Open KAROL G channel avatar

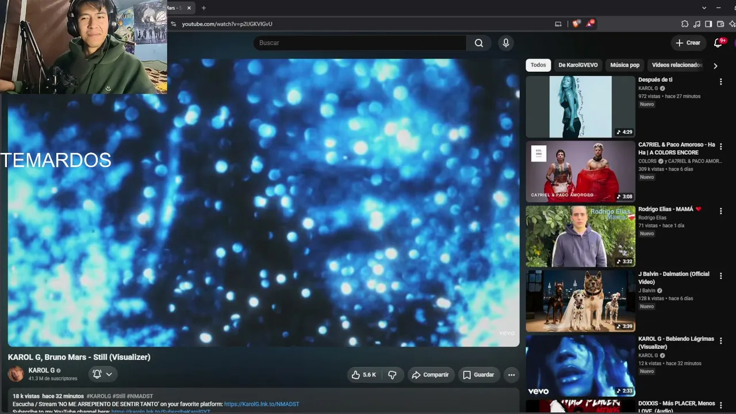[x=16, y=374]
